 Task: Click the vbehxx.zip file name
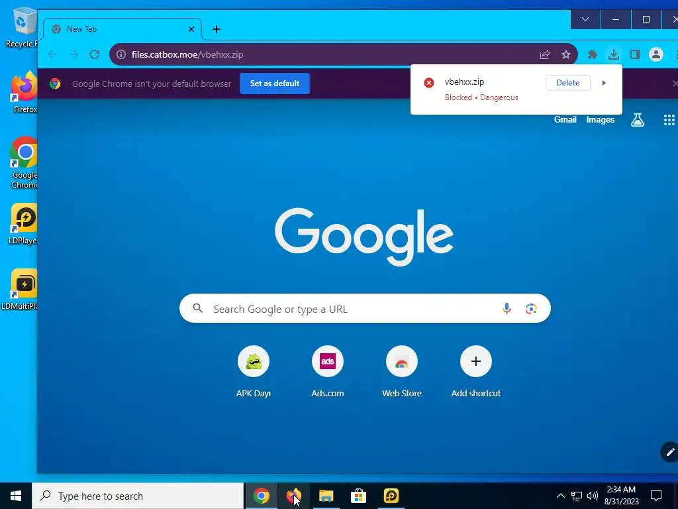point(464,82)
